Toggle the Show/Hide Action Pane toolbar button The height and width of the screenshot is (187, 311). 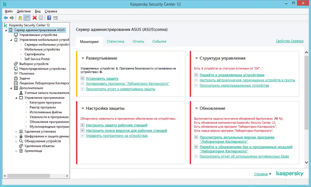click(x=55, y=18)
